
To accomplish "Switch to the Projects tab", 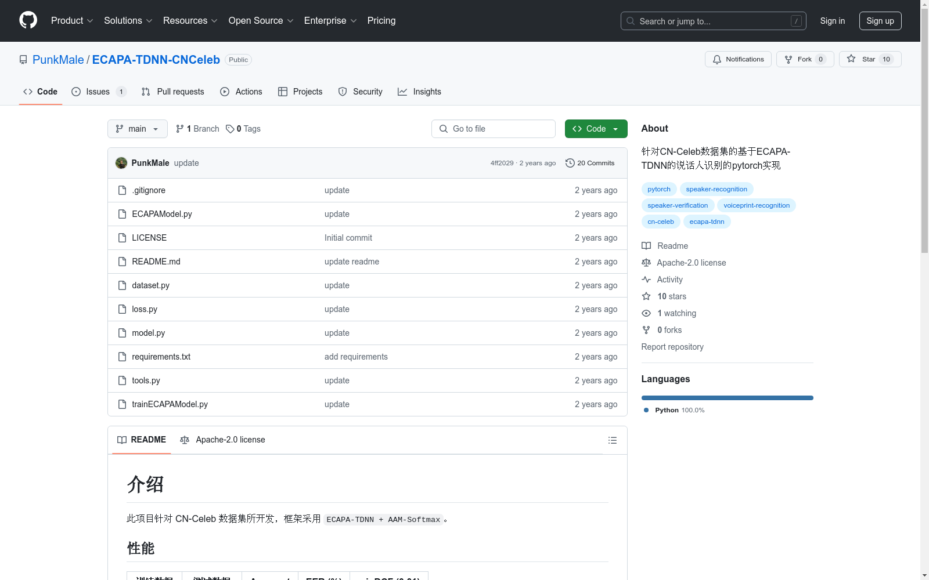I will tap(300, 92).
